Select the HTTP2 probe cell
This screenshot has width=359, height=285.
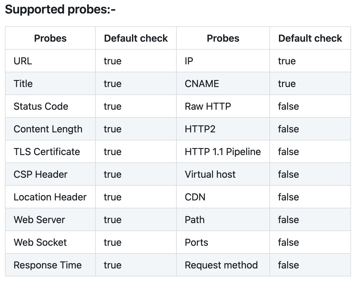[x=223, y=129]
